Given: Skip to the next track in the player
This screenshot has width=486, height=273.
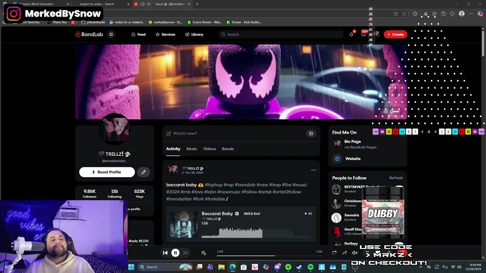Looking at the screenshot, I should tap(185, 253).
